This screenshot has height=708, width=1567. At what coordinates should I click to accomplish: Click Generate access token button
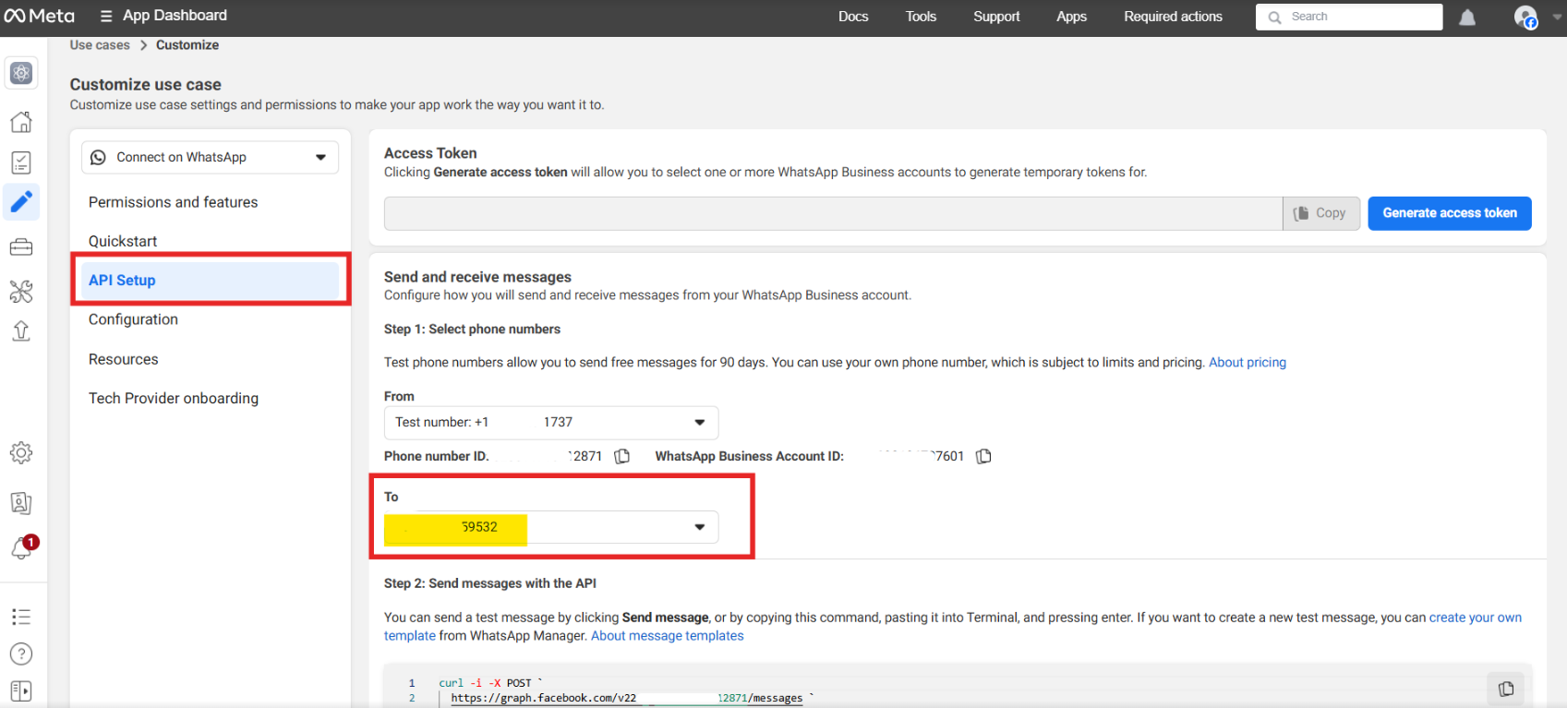pos(1449,213)
